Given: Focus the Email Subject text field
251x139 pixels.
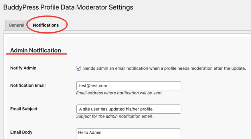Looking at the screenshot, I should click(129, 109).
